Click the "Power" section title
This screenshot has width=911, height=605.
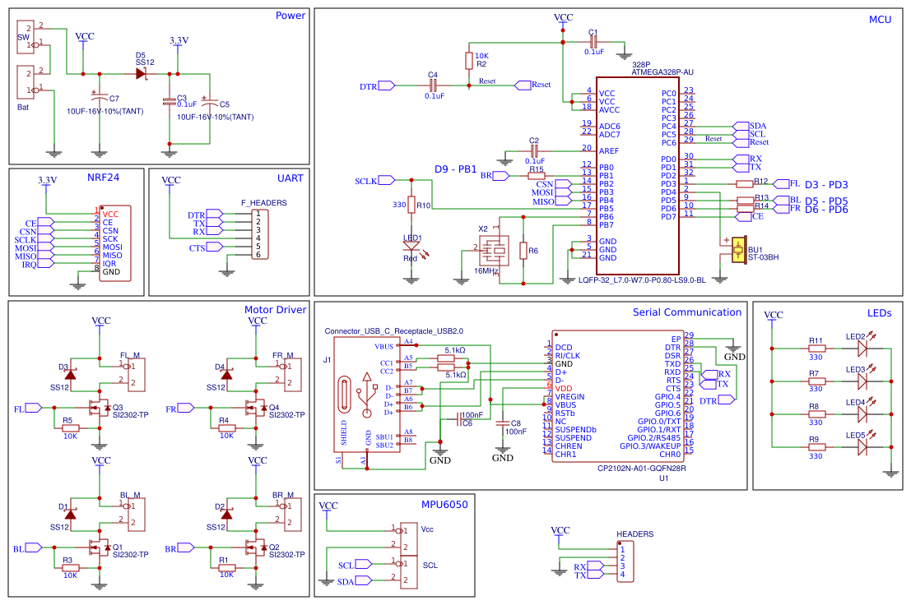tap(290, 16)
